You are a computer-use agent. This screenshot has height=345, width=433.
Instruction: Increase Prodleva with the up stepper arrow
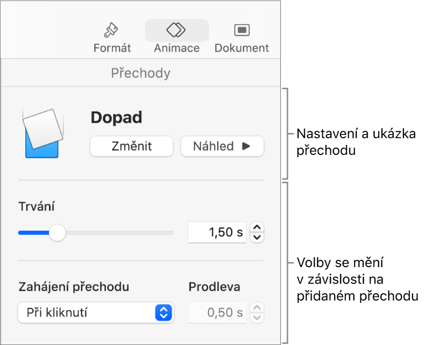(258, 308)
